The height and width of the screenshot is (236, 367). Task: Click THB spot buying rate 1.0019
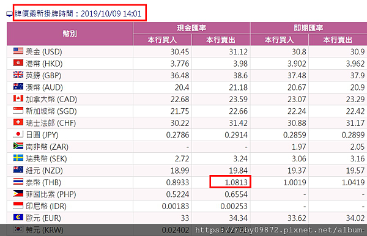(295, 182)
